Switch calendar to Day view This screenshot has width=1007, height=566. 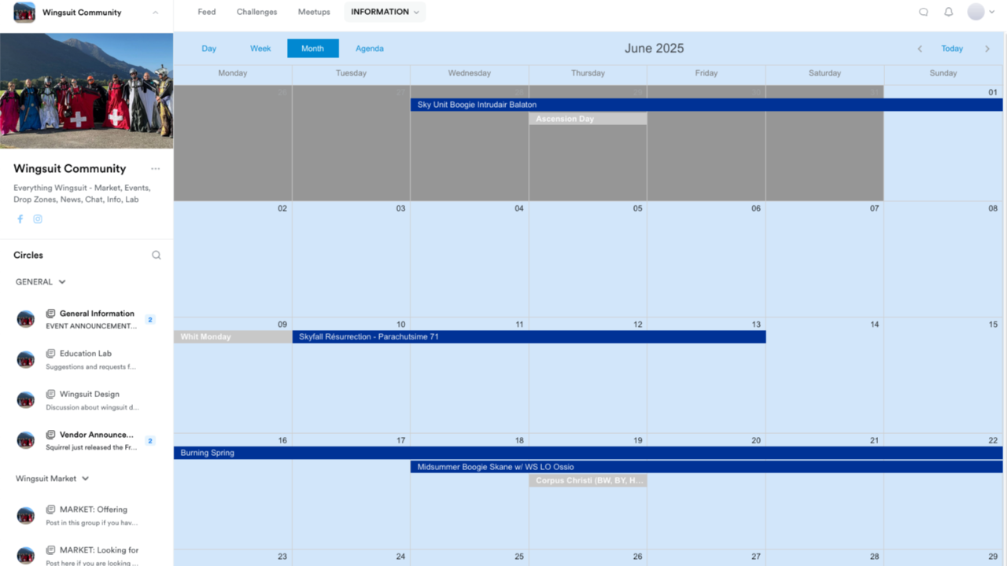point(208,48)
